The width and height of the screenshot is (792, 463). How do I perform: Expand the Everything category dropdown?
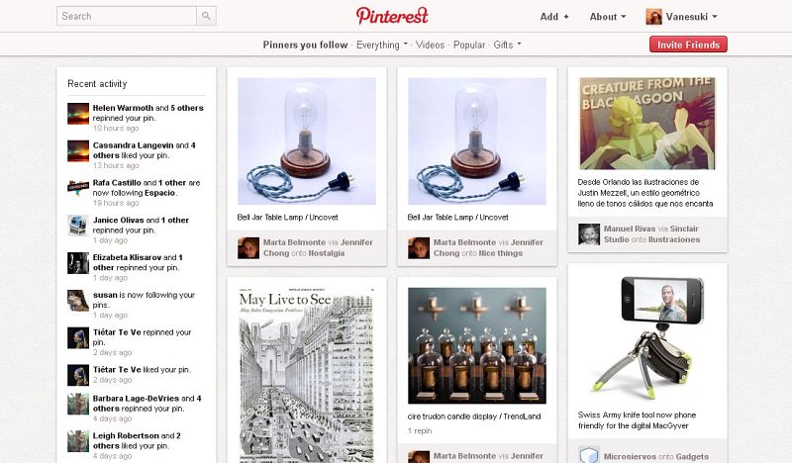pyautogui.click(x=382, y=45)
